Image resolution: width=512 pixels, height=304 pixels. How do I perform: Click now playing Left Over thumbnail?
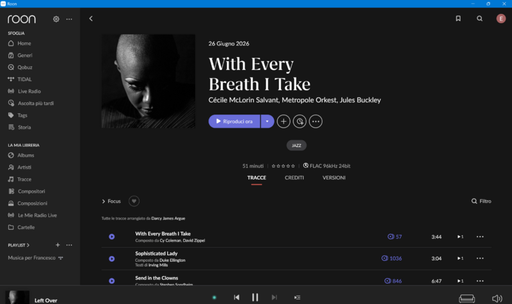[x=17, y=298]
